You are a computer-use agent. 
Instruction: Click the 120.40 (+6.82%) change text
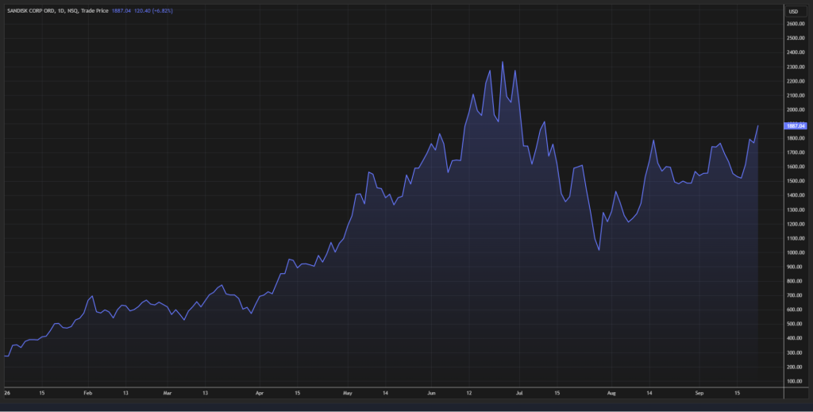(x=153, y=10)
